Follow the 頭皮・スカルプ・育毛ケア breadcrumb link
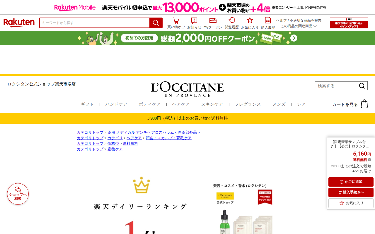The image size is (375, 234). coord(169,138)
